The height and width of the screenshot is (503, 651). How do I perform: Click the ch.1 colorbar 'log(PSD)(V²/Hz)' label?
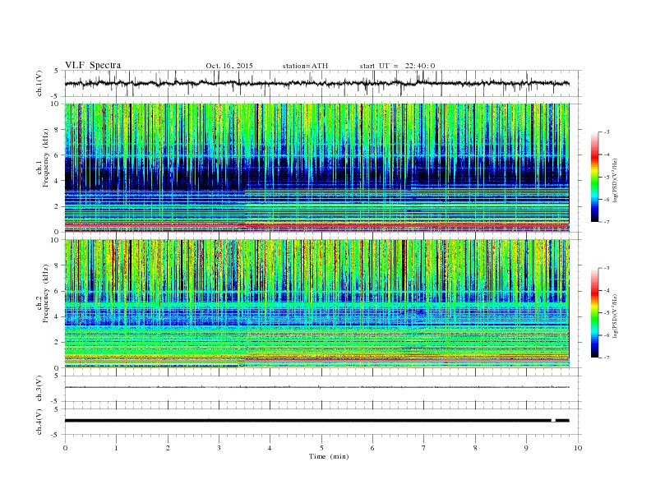click(x=615, y=179)
